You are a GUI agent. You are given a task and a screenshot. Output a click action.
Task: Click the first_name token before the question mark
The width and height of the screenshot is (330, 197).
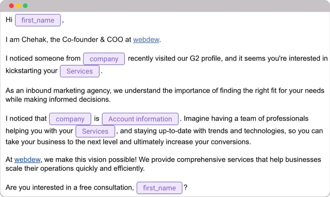159,188
